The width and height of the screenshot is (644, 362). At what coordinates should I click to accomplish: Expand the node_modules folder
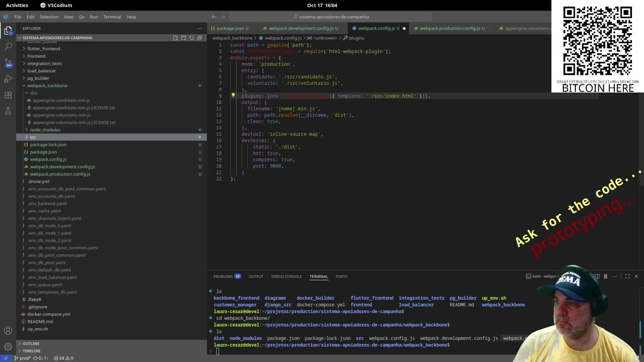tap(45, 130)
